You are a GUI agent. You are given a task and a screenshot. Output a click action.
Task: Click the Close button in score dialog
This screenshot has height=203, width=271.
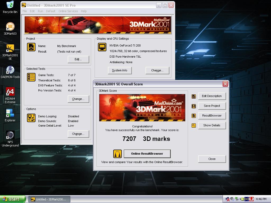click(x=212, y=159)
